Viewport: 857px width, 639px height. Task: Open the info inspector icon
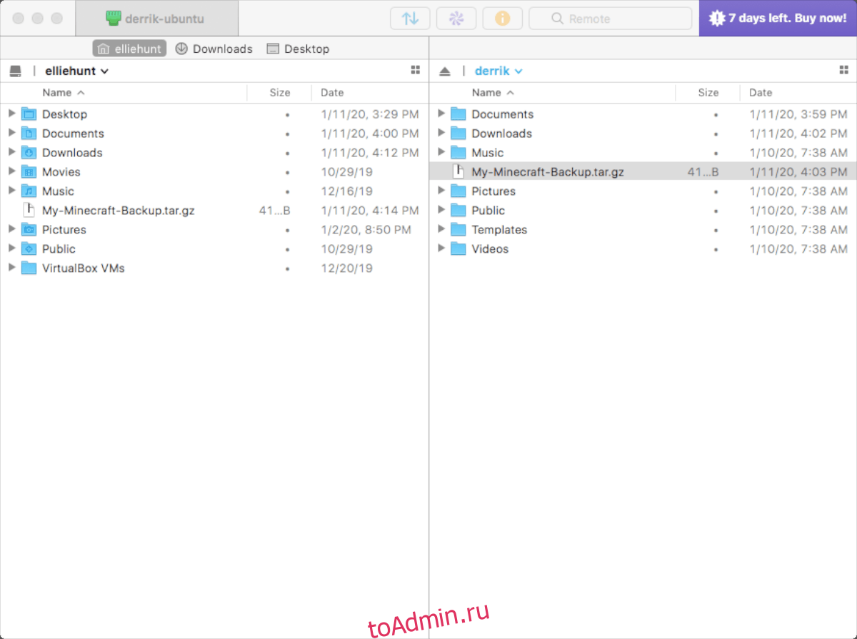click(502, 19)
